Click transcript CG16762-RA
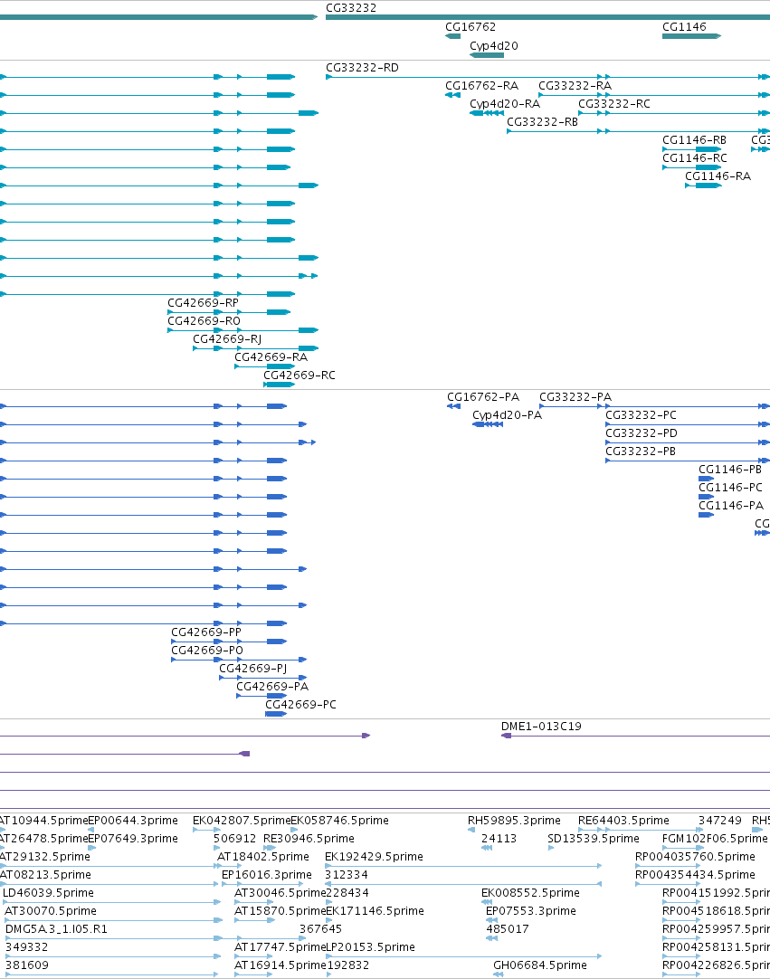Viewport: 770px width, 979px height. [x=481, y=86]
